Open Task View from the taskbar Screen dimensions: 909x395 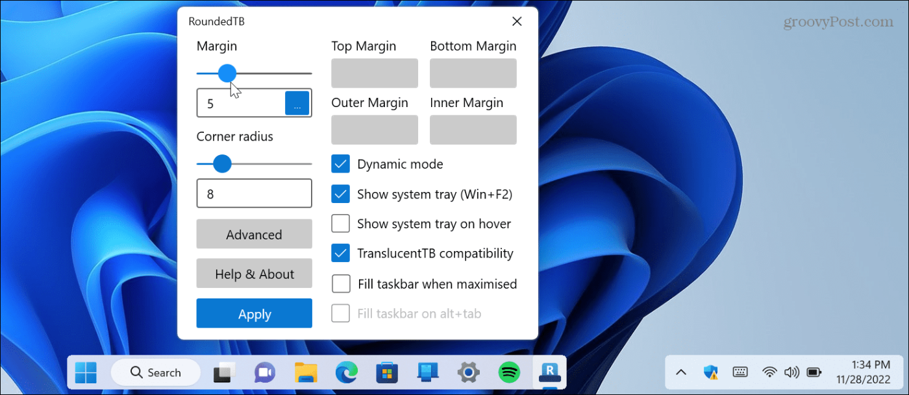pos(223,372)
